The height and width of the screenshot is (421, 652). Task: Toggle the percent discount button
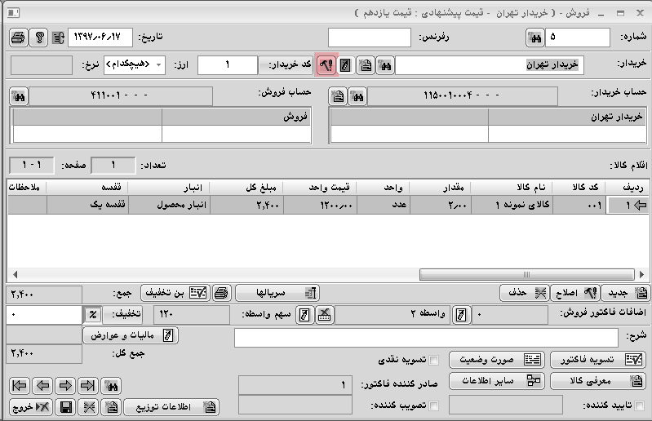91,313
